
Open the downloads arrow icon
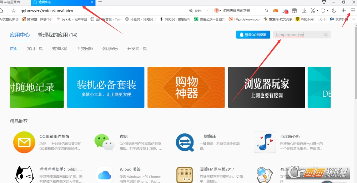click(304, 10)
